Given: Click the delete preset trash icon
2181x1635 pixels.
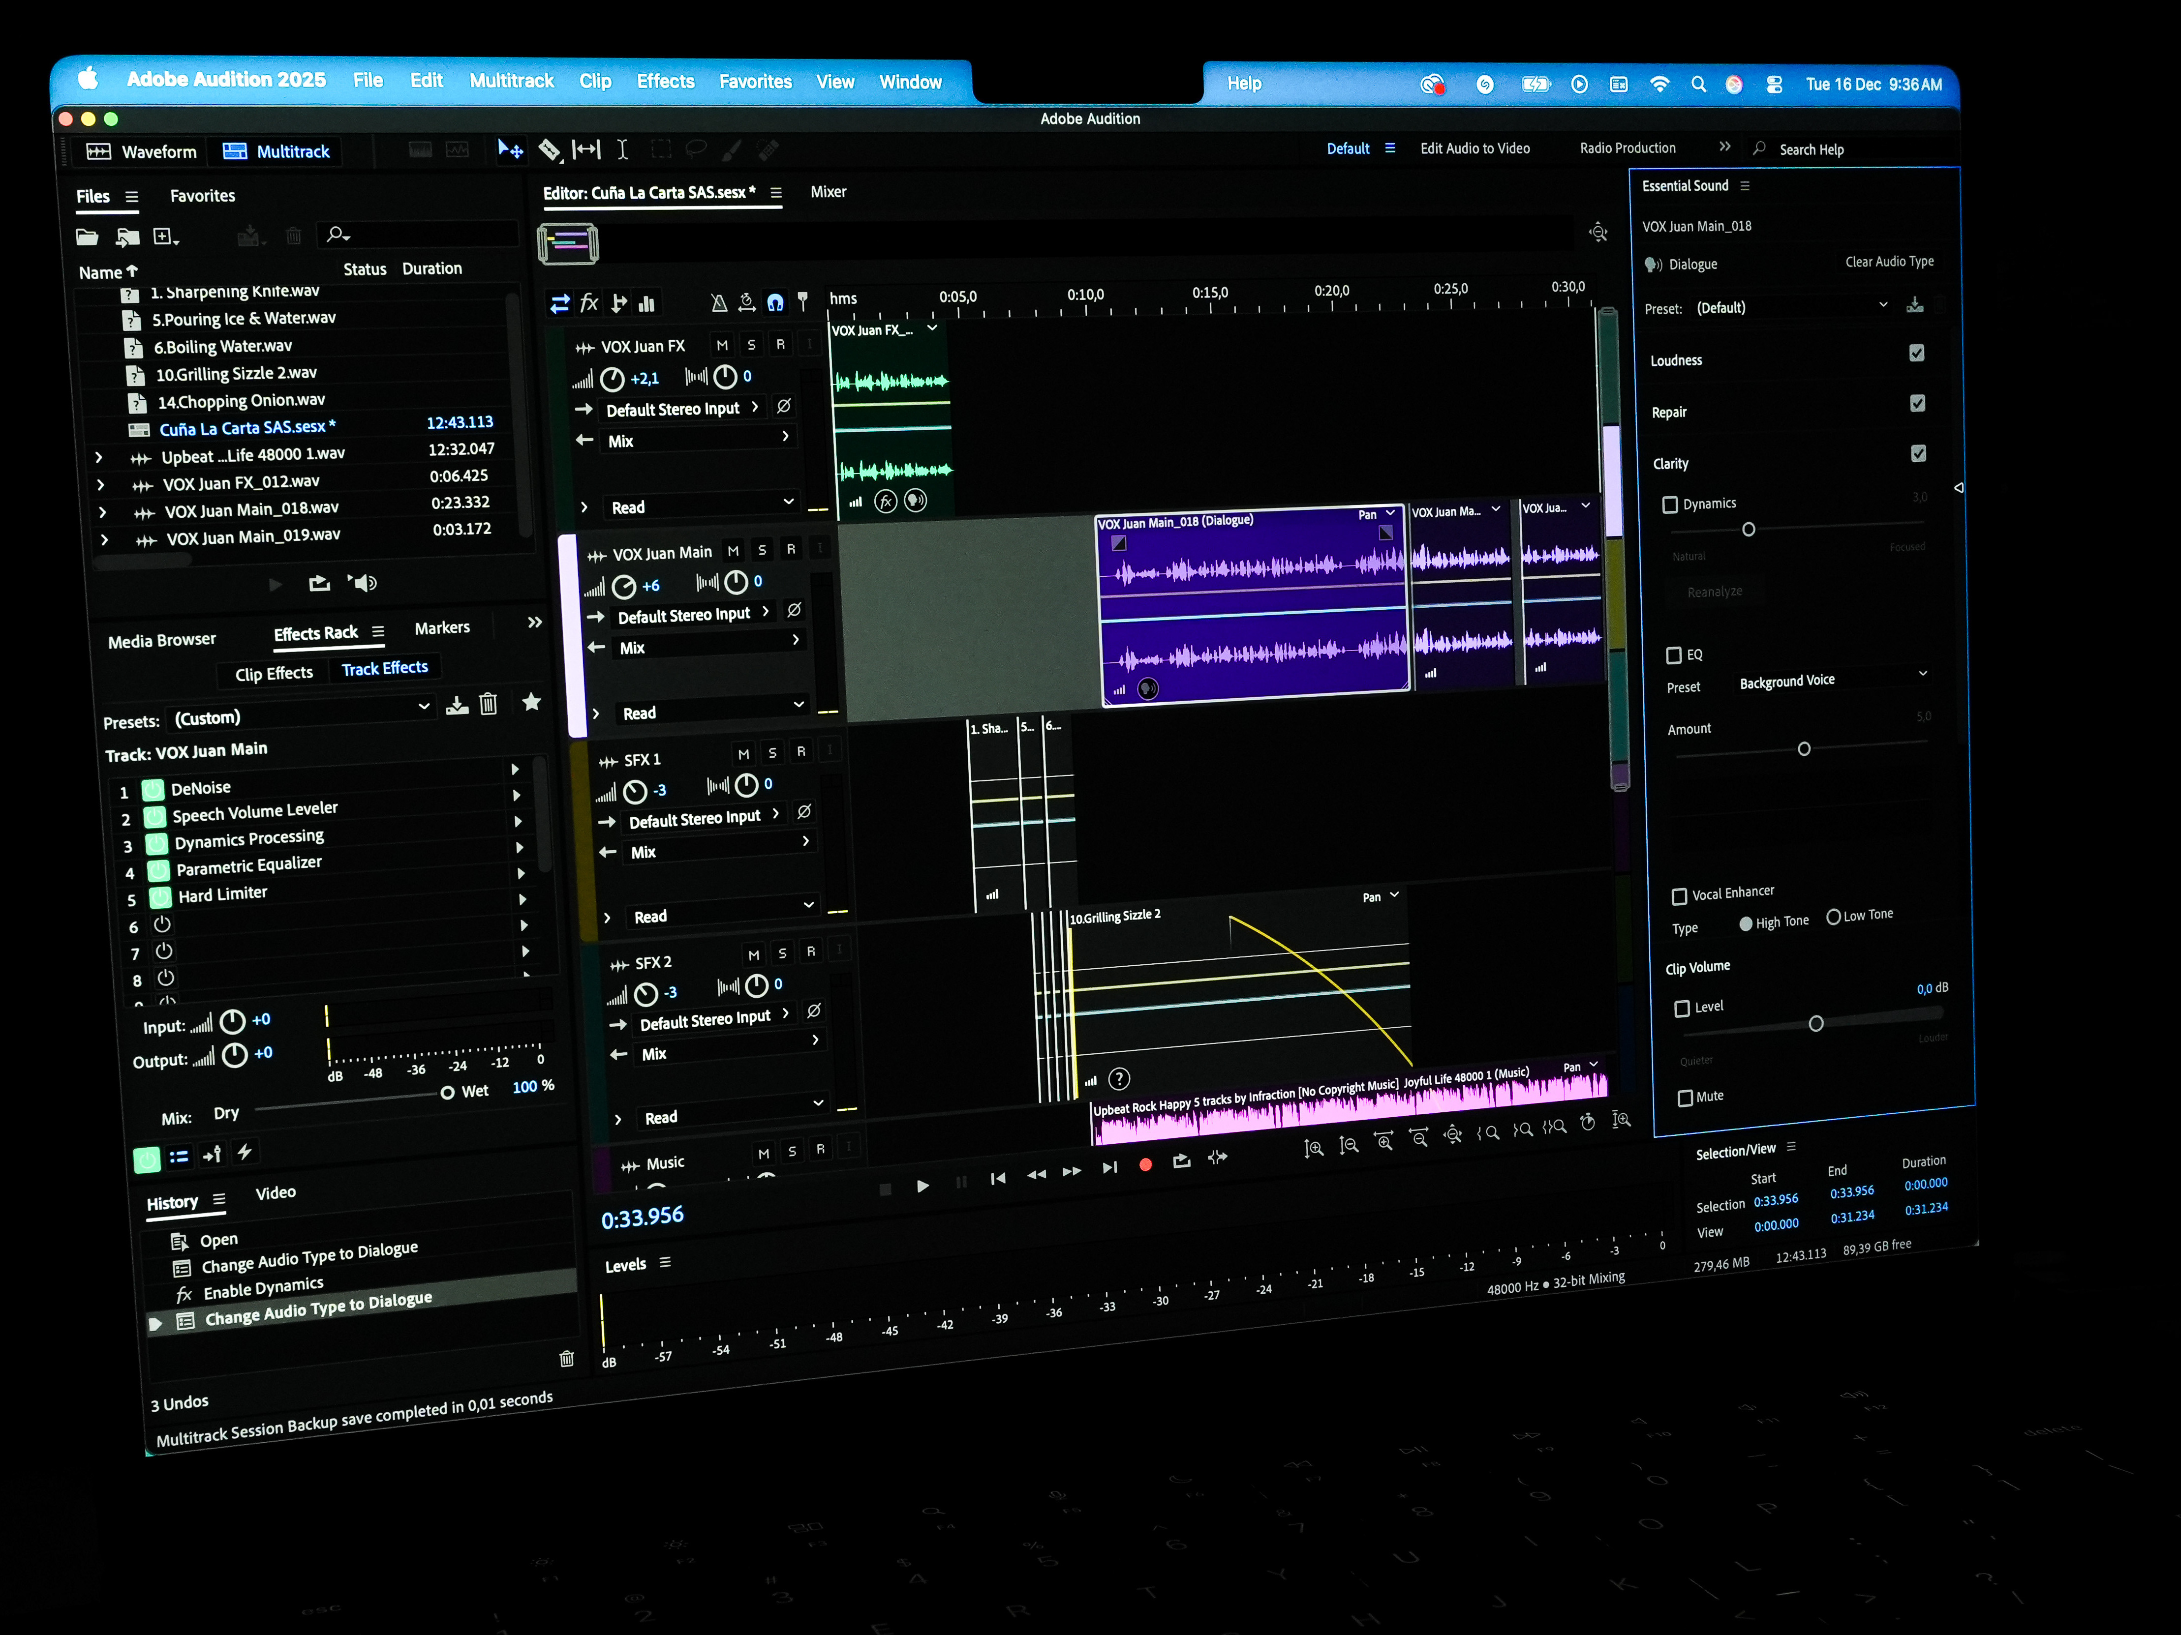Looking at the screenshot, I should tap(488, 704).
